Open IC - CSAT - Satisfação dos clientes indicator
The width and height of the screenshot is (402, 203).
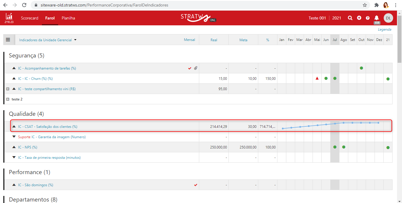click(48, 127)
